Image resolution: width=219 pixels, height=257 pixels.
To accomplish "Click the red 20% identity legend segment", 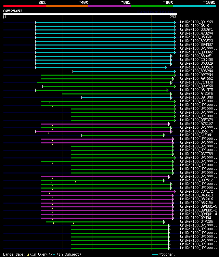I will (25, 6).
